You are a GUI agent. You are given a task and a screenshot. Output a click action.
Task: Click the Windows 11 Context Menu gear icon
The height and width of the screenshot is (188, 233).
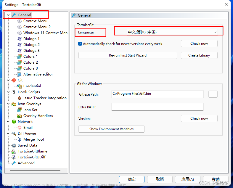[x=20, y=33]
